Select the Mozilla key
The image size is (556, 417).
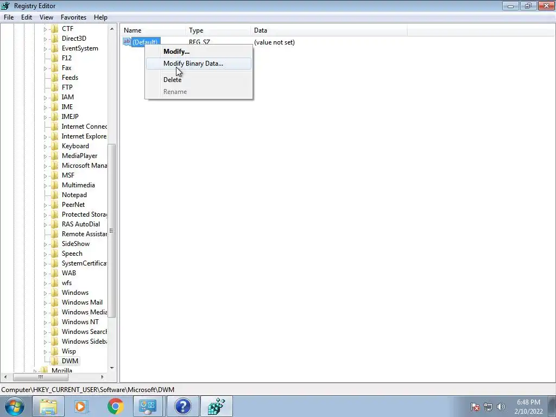coord(62,370)
